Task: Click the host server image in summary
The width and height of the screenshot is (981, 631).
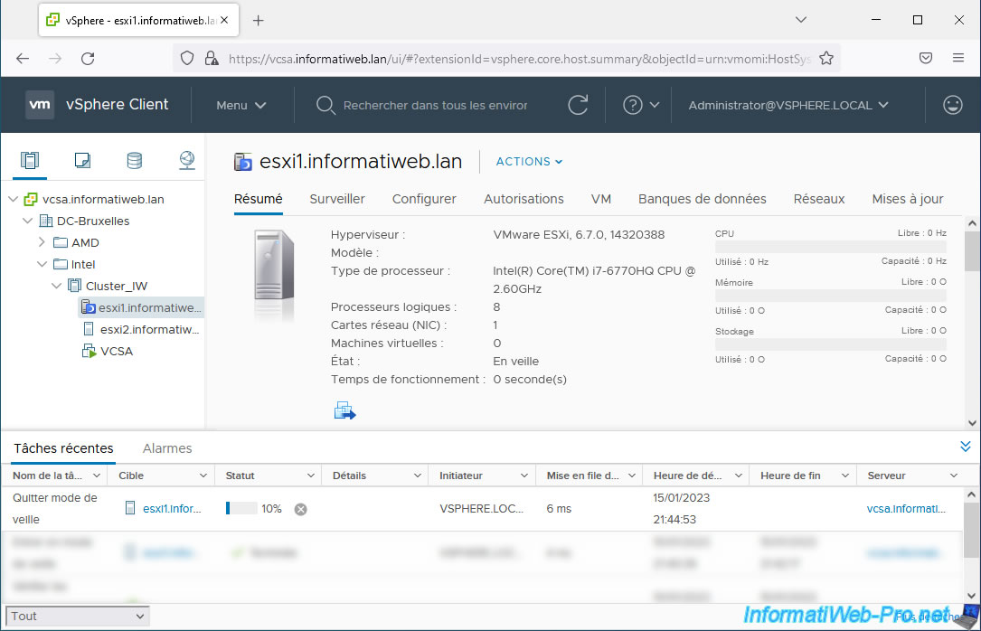Action: pos(274,265)
